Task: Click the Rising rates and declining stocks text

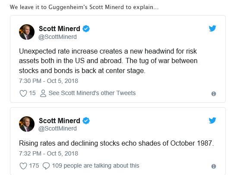Action: point(117,143)
